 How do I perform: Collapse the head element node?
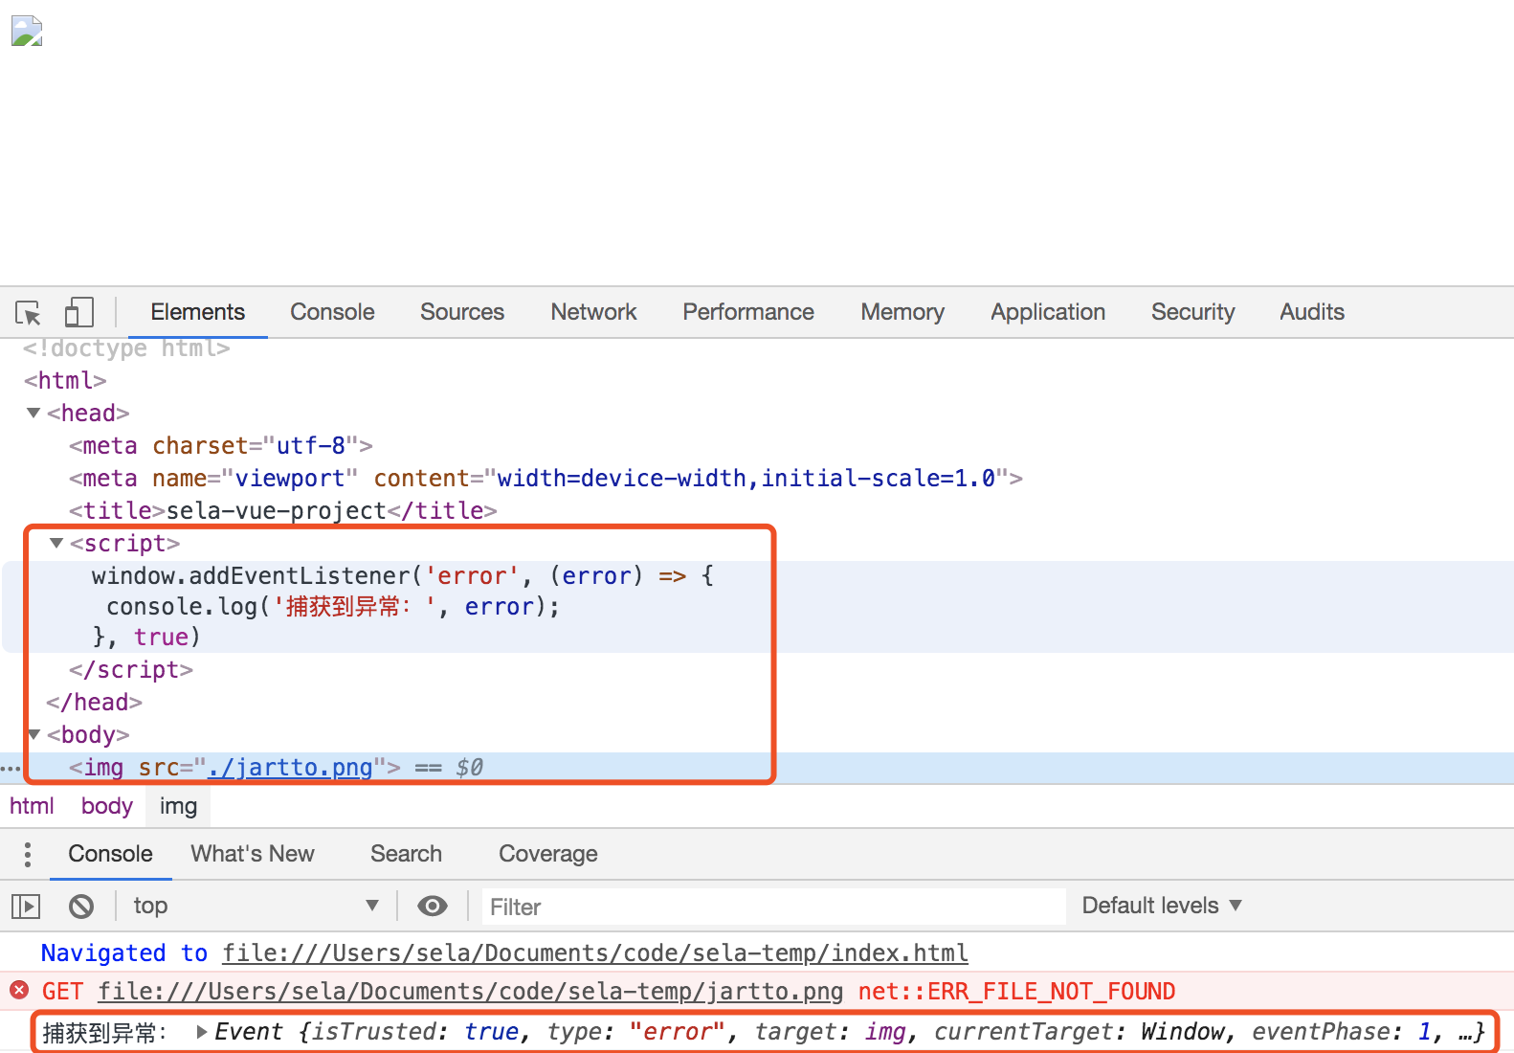tap(33, 414)
